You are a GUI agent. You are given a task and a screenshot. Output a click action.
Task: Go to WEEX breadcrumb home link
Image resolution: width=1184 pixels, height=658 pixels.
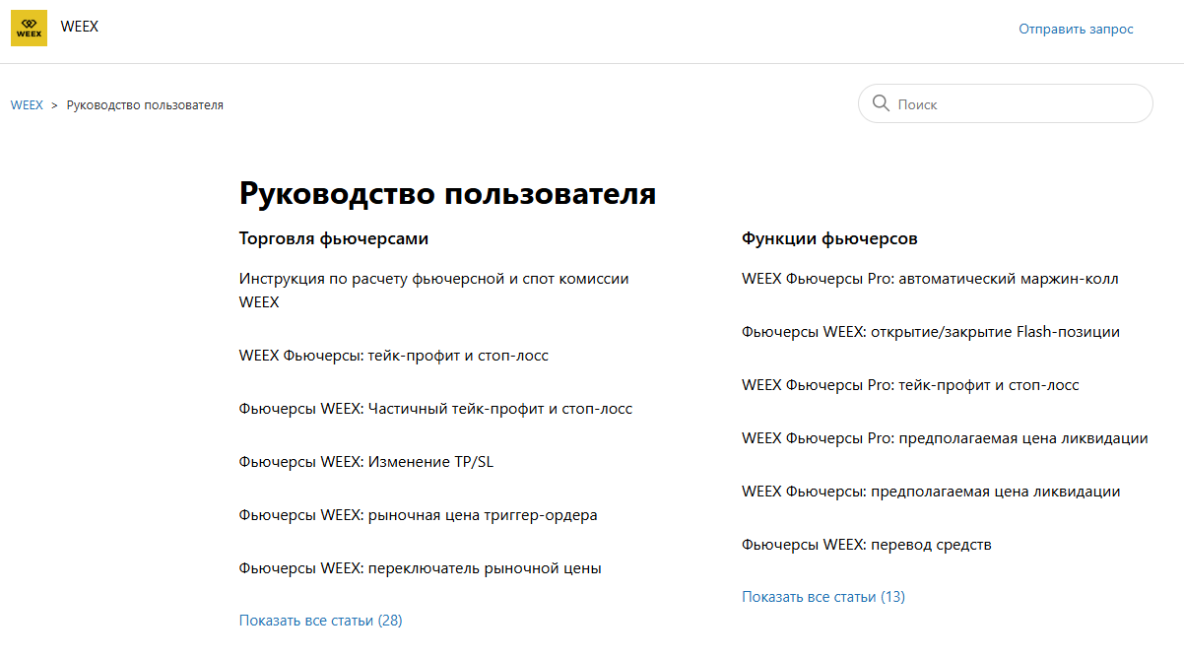(27, 104)
